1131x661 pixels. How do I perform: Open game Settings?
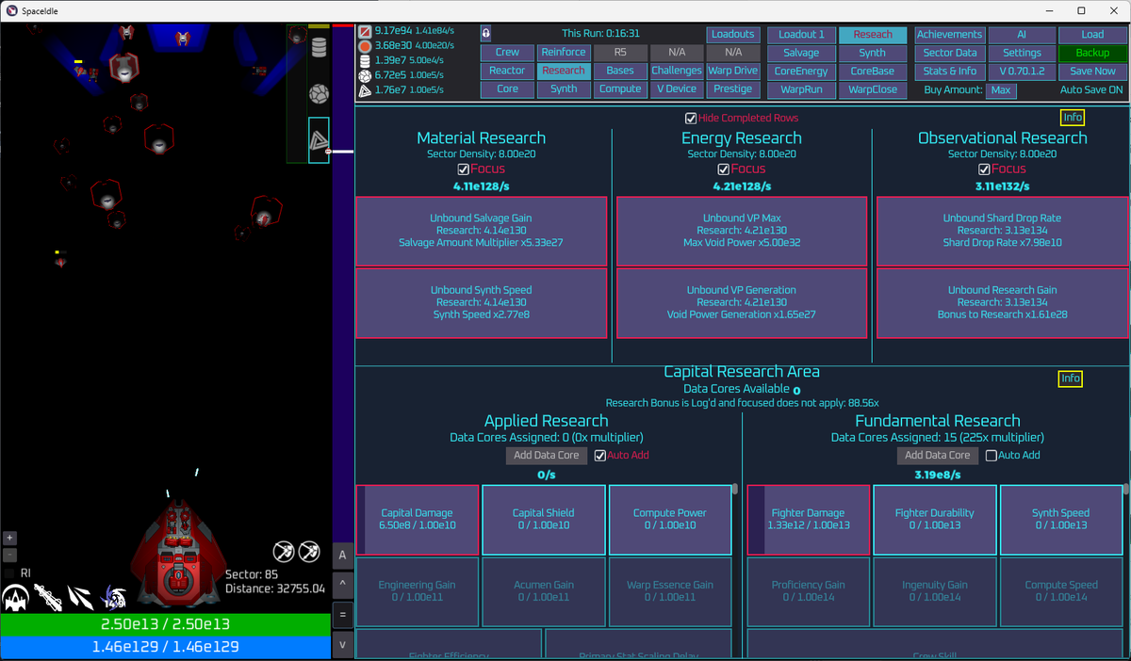tap(1022, 53)
